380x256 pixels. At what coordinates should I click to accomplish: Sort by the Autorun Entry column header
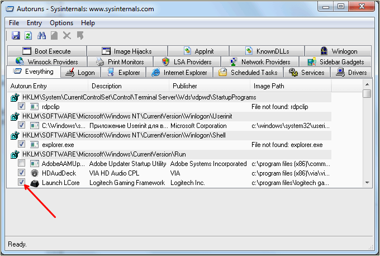point(47,86)
